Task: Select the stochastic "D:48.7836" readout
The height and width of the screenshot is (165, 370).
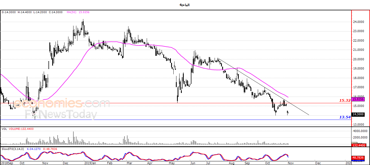Action: pos(50,149)
